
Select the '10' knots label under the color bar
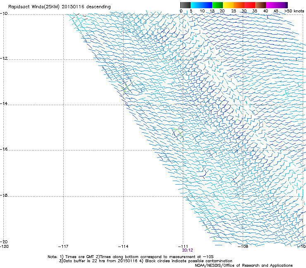coord(202,11)
